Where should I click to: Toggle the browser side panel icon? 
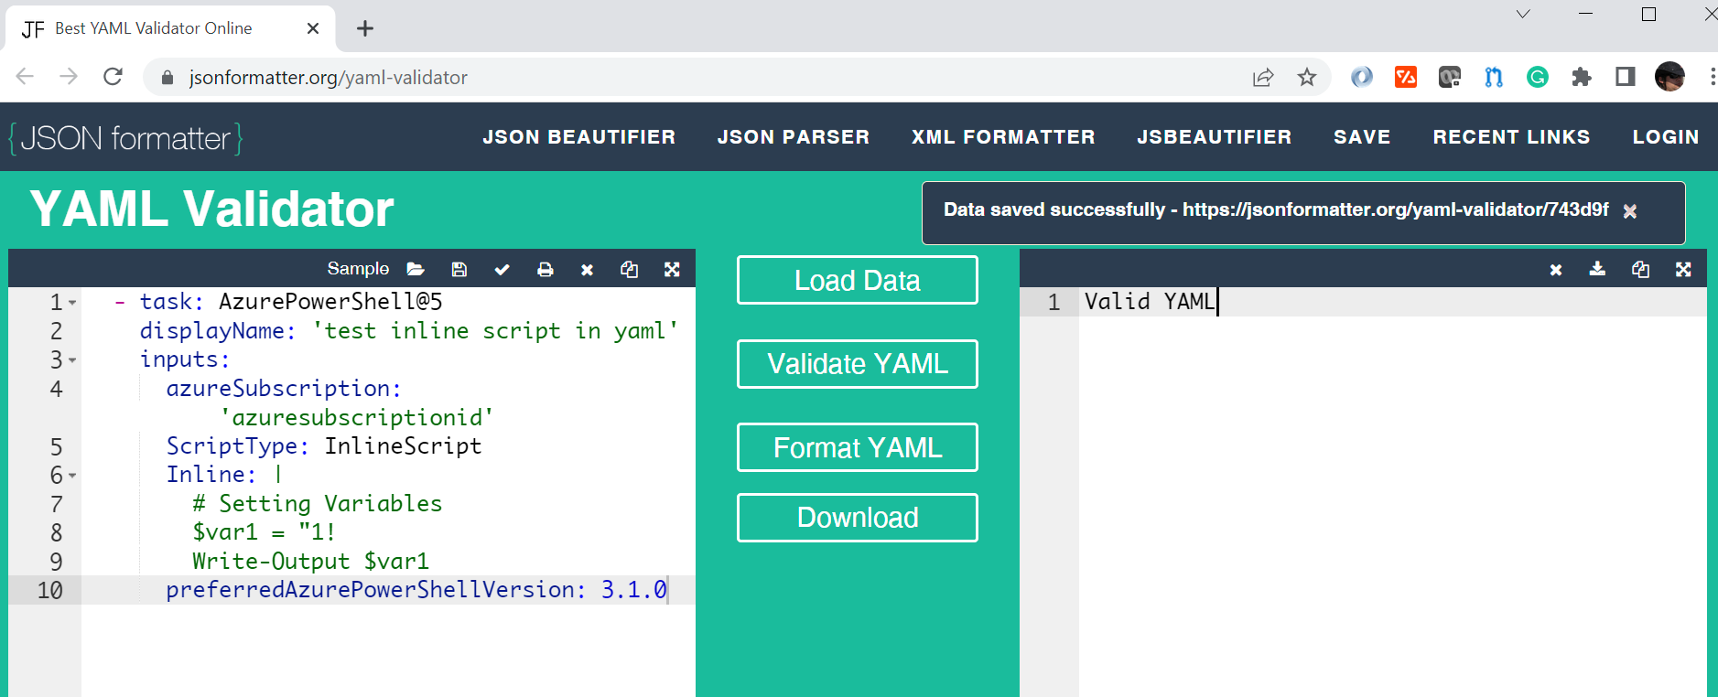pyautogui.click(x=1626, y=77)
